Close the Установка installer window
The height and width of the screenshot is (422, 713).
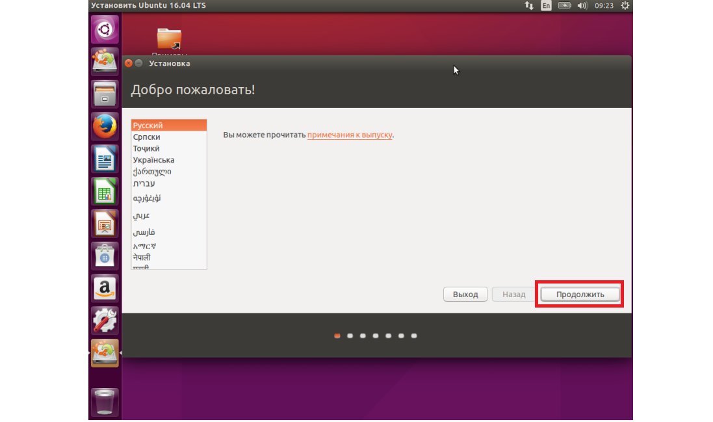(x=129, y=63)
